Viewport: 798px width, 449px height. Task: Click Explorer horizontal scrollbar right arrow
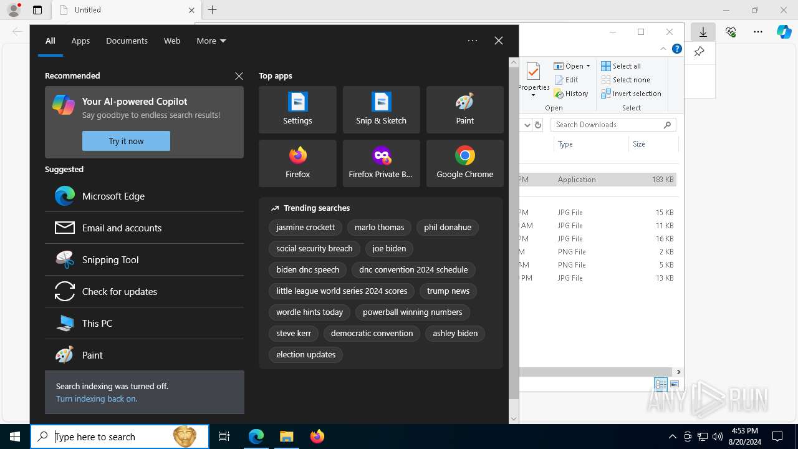coord(678,372)
